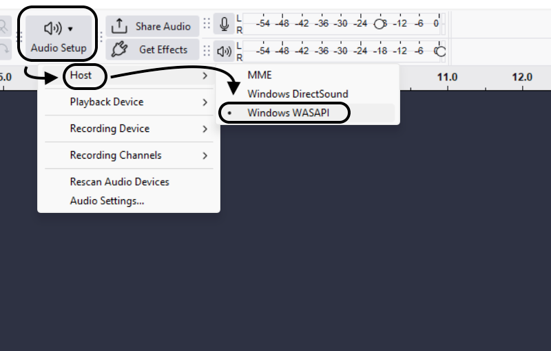This screenshot has height=351, width=551.
Task: Choose Rescan Audio Devices from the menu
Action: click(x=119, y=182)
